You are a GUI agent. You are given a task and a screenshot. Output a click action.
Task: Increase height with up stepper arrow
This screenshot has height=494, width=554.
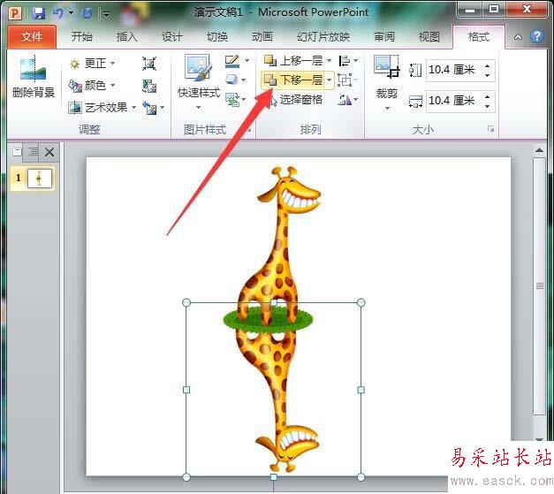488,65
